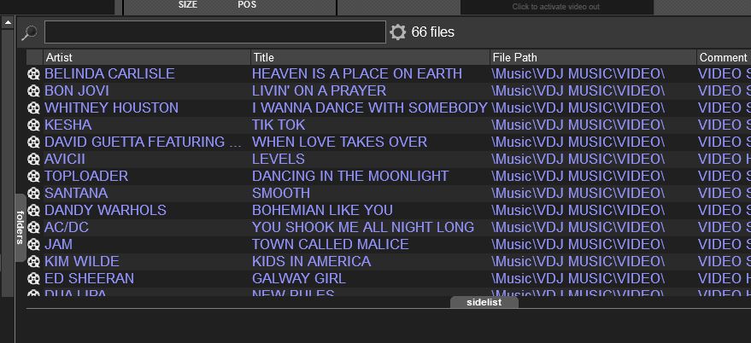Select title LIVIN' ON A PRAYER

pyautogui.click(x=319, y=91)
